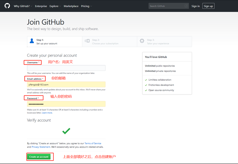Viewport: 238px width, 164px height.
Task: Expand the Explore dropdown menu
Action: 55,6
